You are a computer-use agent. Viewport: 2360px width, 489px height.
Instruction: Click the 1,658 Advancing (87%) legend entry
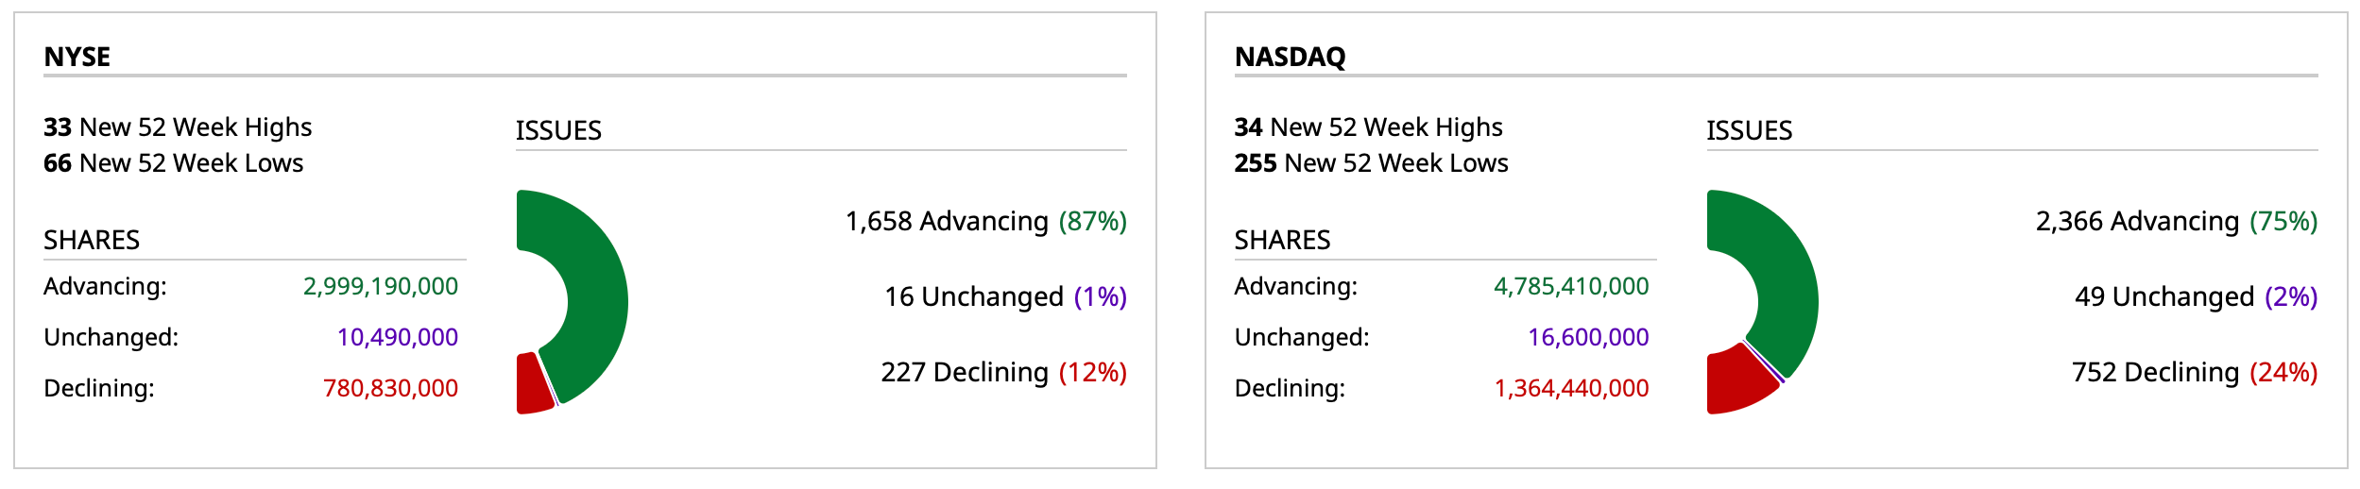[985, 222]
